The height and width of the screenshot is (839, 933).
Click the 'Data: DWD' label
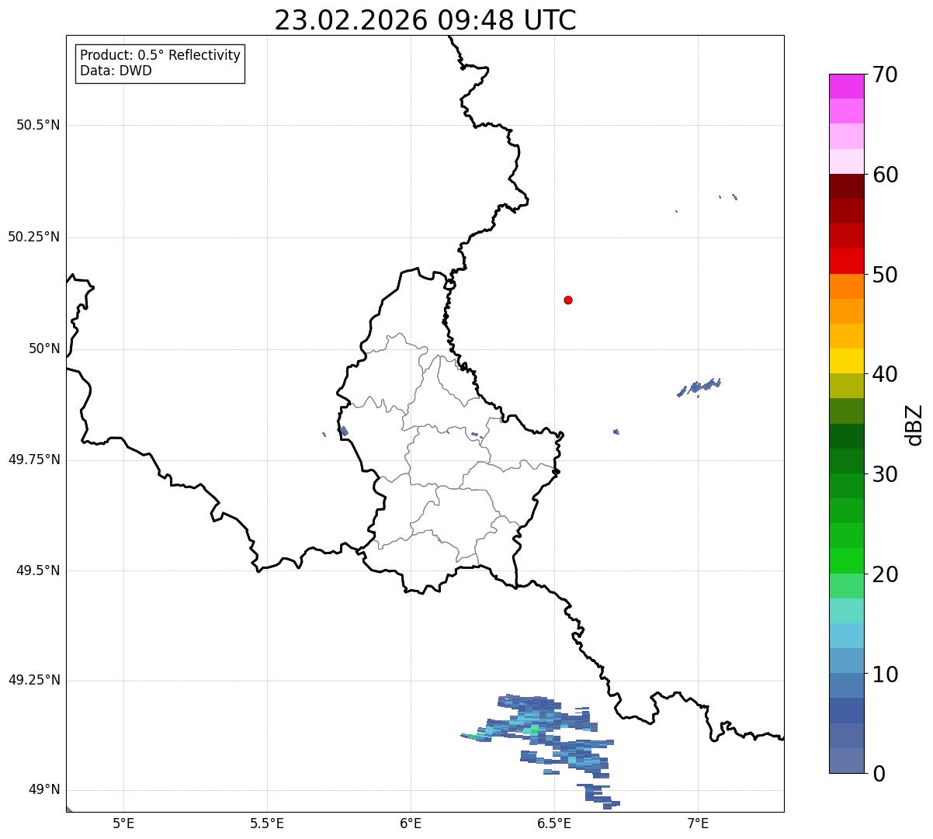116,71
